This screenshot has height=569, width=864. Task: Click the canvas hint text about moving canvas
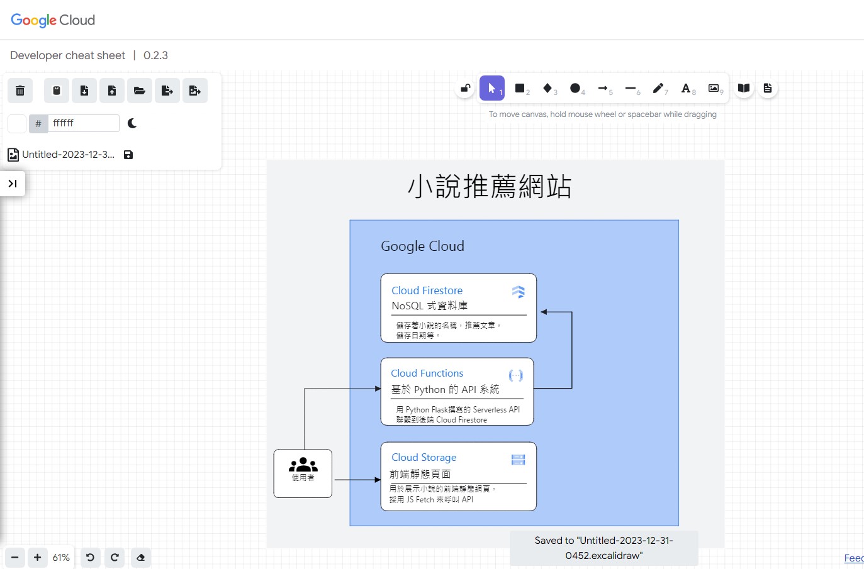(603, 114)
